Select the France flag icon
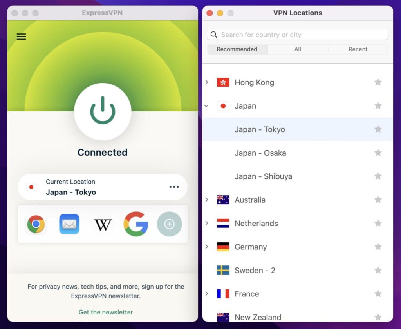 click(x=223, y=294)
